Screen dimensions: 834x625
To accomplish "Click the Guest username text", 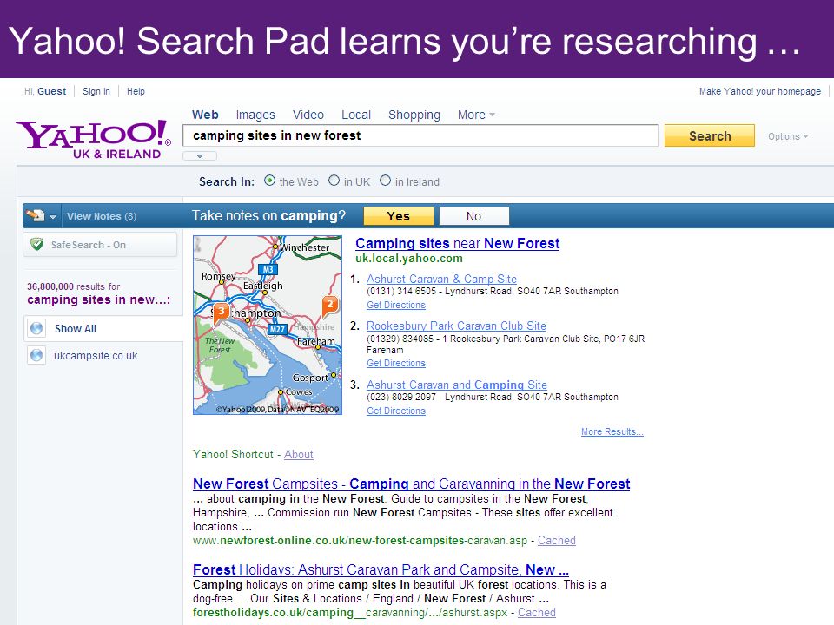I will click(51, 91).
